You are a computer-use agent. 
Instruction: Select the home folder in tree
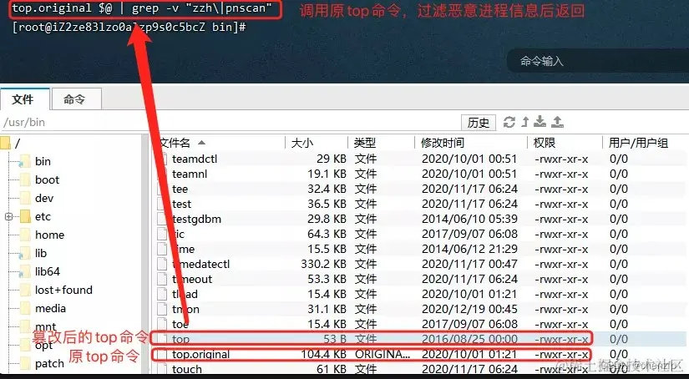pos(49,235)
